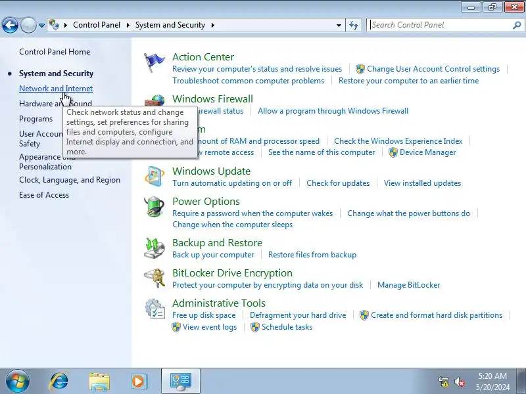Click Schedule tasks link

tap(287, 327)
